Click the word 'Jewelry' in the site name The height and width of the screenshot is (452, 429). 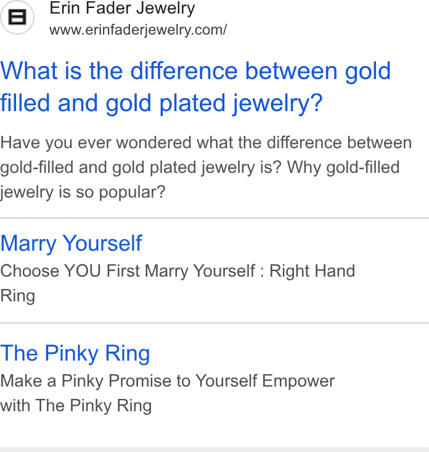(x=166, y=8)
